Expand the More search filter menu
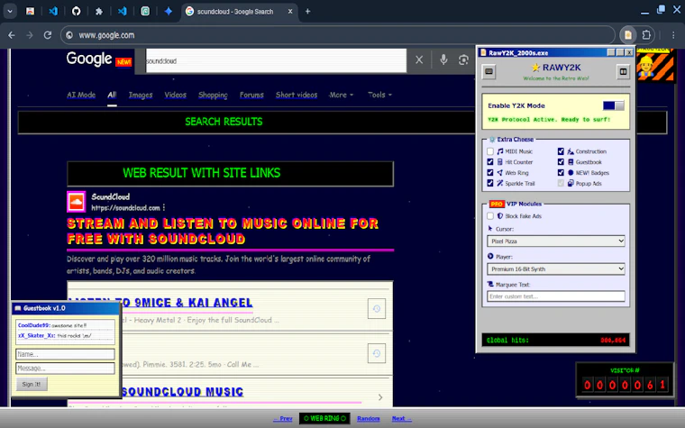Image resolution: width=685 pixels, height=428 pixels. pyautogui.click(x=342, y=95)
